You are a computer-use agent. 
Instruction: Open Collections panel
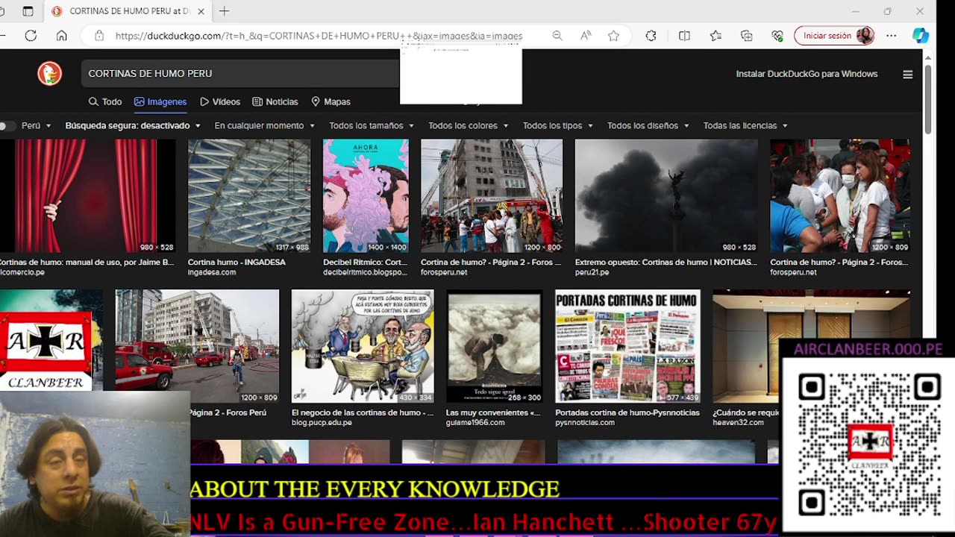pos(747,35)
